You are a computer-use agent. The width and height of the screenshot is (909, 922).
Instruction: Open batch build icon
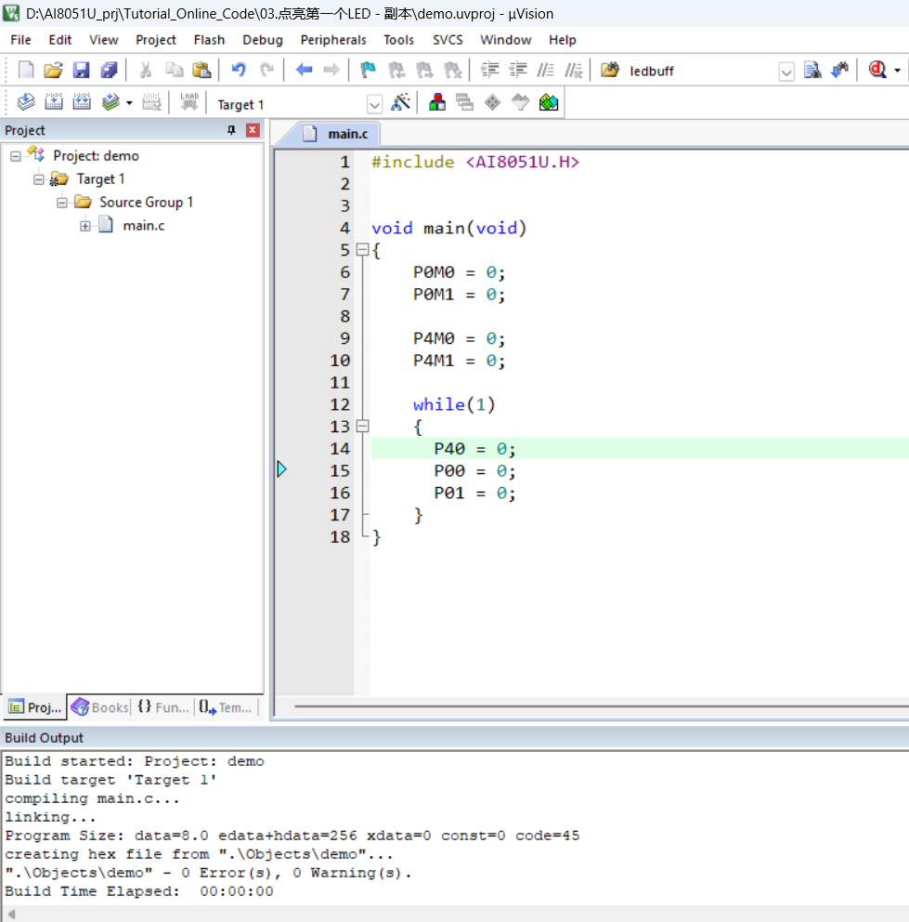click(110, 102)
